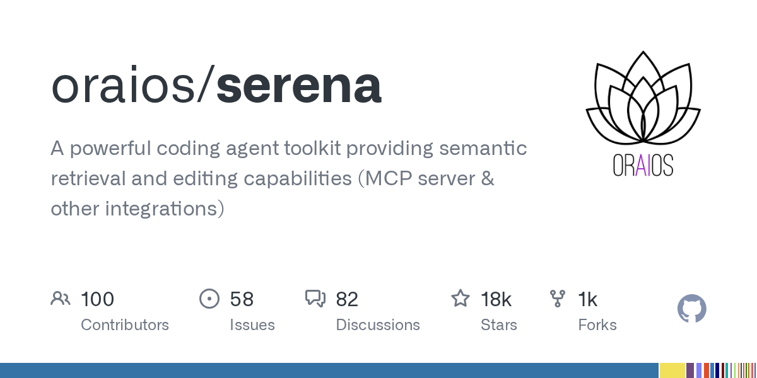Open the oraios/serena repository title
This screenshot has height=378, width=757.
pos(216,86)
